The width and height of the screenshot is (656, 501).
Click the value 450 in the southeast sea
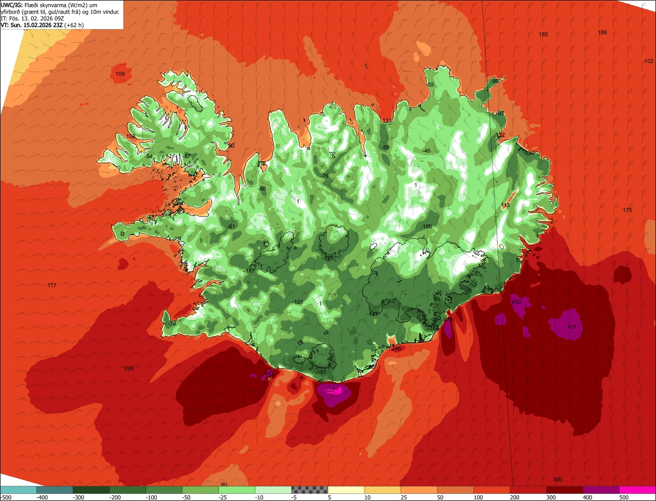[516, 302]
